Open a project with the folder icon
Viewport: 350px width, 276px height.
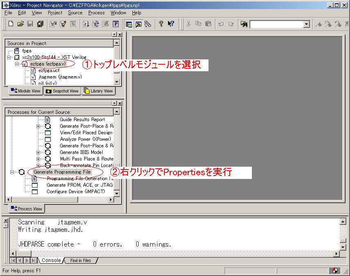(x=20, y=24)
